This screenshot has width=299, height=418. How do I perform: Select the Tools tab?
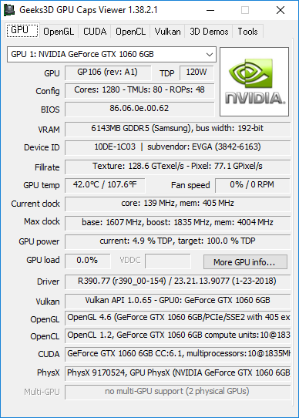tap(247, 32)
